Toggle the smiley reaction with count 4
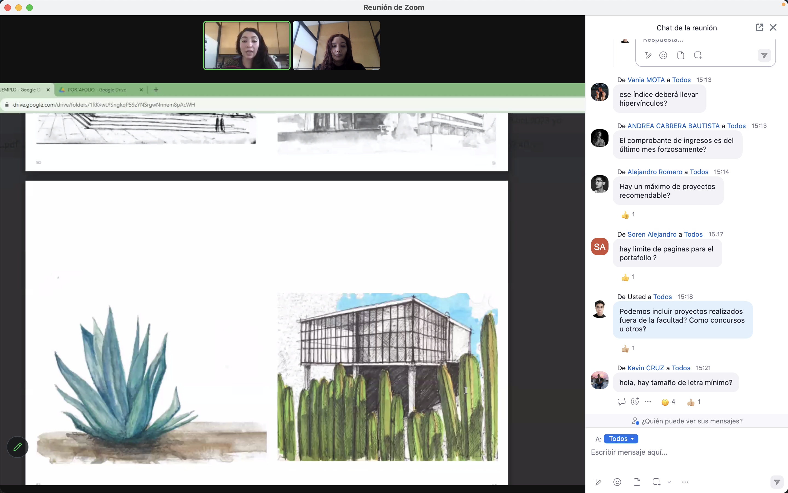788x493 pixels. pos(668,402)
